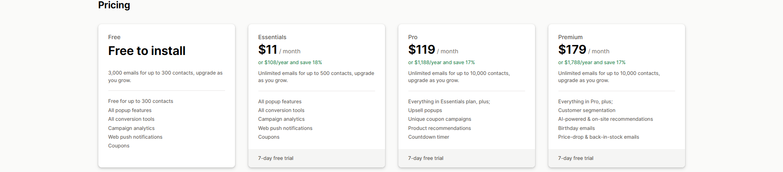Select "Countdown timer" in Pro plan
Screen dimensions: 783x172
pyautogui.click(x=428, y=137)
